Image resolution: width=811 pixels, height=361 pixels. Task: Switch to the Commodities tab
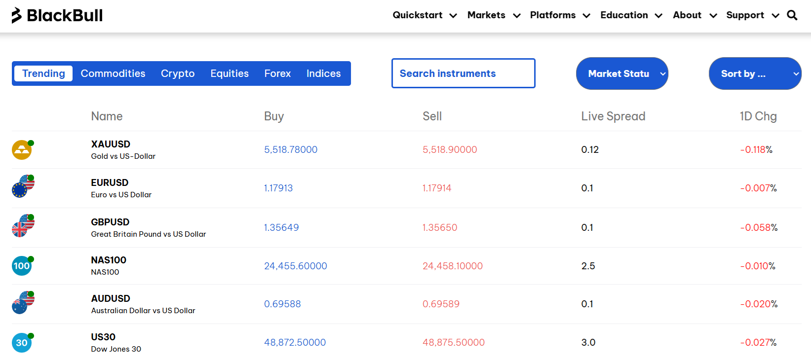(x=113, y=73)
